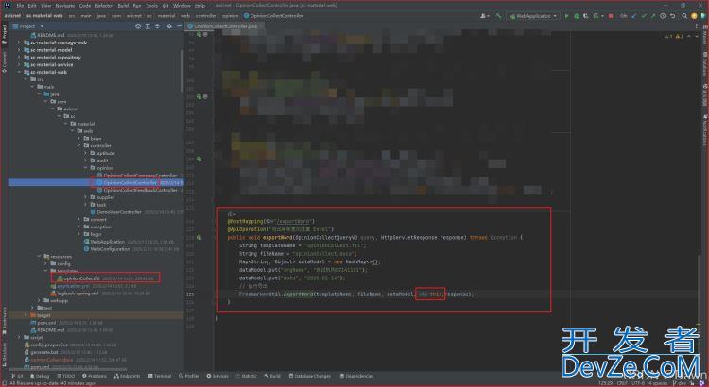
Task: Collapse the controller package
Action: coord(78,146)
